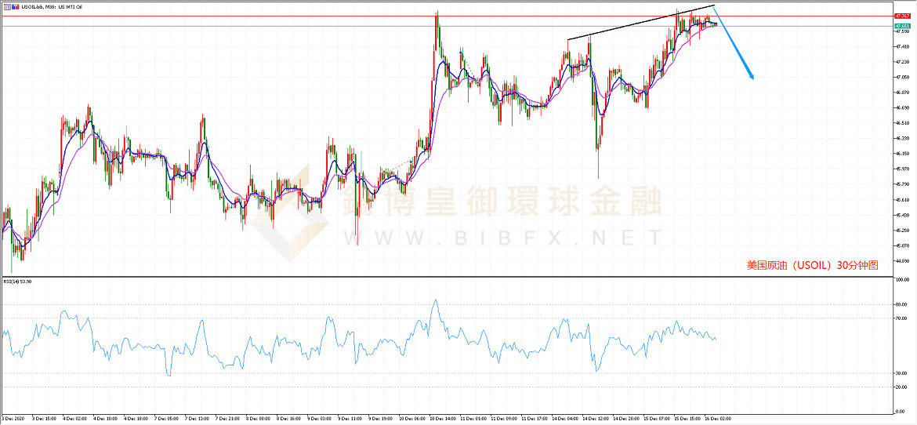Click the 30.00 level on RSI scale

tap(901, 372)
